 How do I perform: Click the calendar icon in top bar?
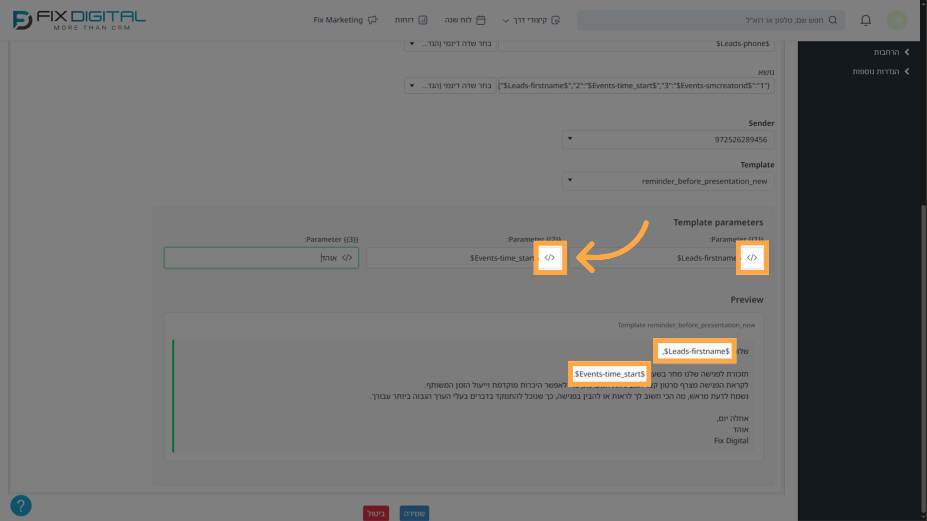pos(481,20)
